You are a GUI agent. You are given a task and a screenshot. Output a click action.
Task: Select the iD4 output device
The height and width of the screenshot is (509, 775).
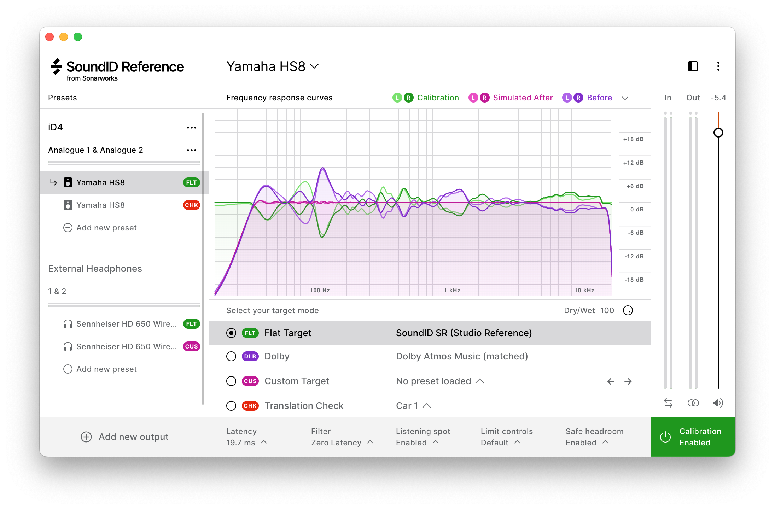point(56,127)
